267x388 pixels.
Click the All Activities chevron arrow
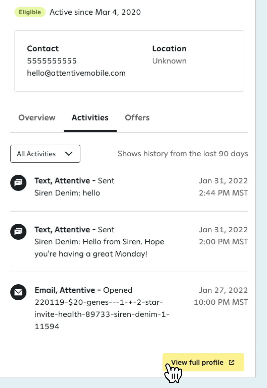click(69, 154)
